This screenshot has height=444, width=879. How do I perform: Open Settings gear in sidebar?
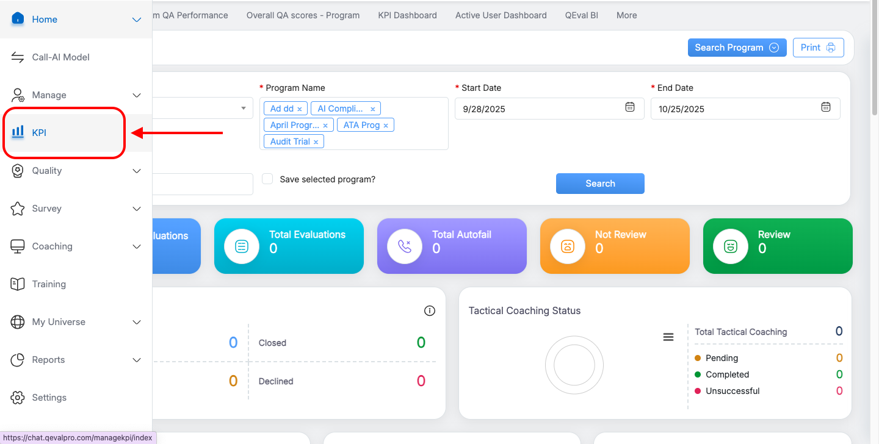(x=18, y=398)
